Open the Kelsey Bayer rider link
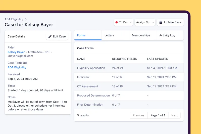 point(16,52)
